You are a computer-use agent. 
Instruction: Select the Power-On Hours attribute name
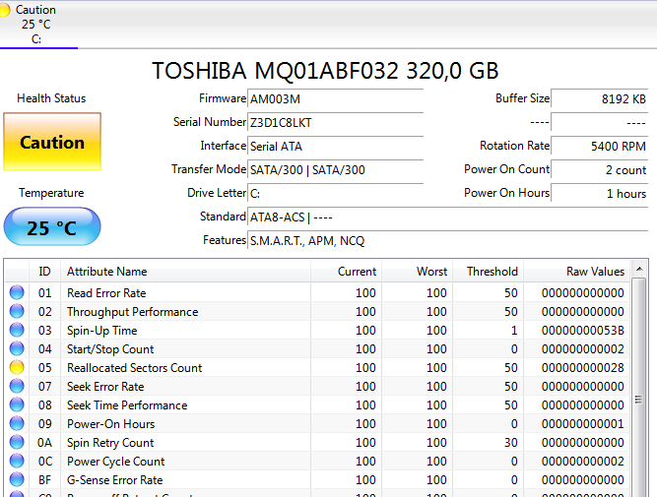[x=111, y=424]
